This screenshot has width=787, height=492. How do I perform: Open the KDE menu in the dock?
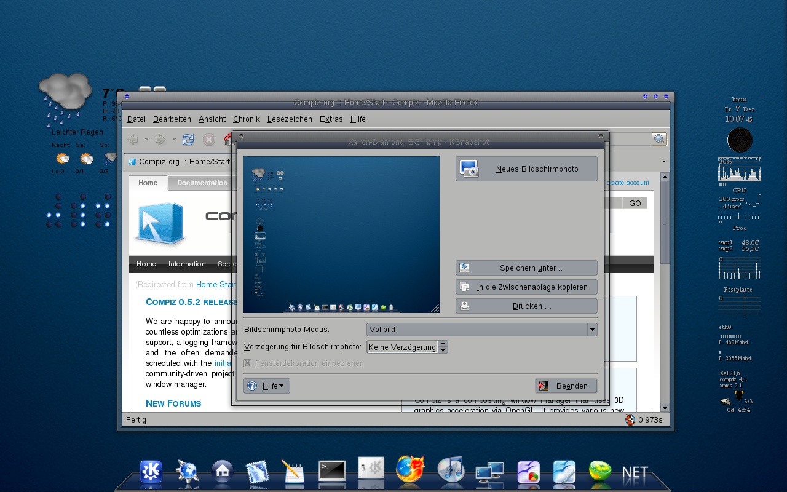click(x=151, y=472)
